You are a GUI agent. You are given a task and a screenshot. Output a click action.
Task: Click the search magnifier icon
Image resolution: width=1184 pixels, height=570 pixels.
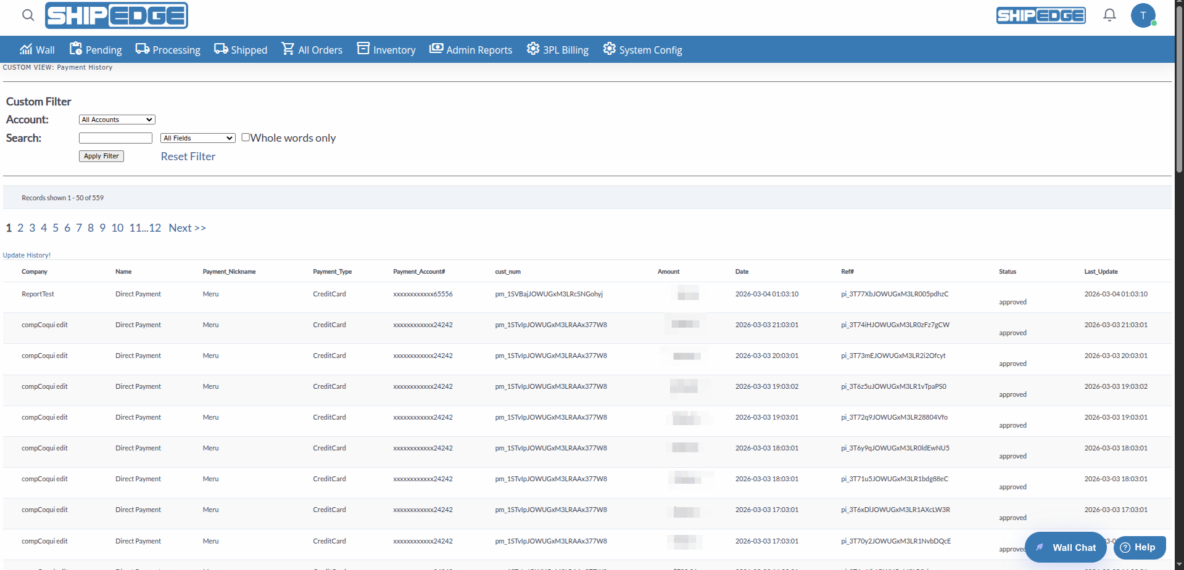point(28,15)
